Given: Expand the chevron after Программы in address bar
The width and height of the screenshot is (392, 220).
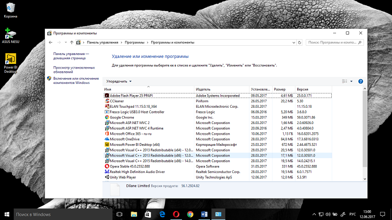Looking at the screenshot, I should [147, 42].
